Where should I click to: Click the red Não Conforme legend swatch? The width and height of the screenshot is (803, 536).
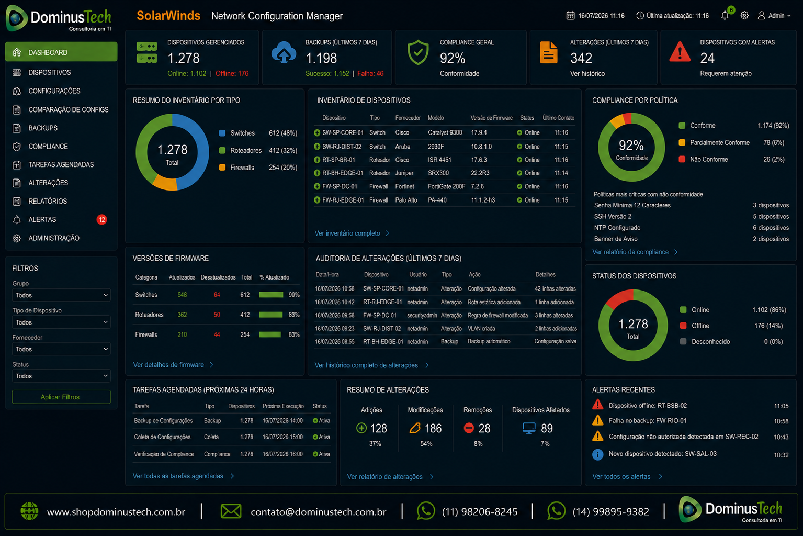[x=682, y=159]
